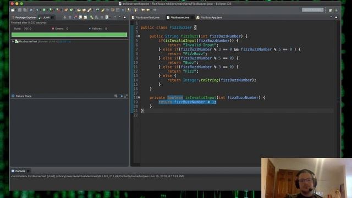The width and height of the screenshot is (352, 198).
Task: Click the green JUnit progress bar
Action: pos(69,35)
